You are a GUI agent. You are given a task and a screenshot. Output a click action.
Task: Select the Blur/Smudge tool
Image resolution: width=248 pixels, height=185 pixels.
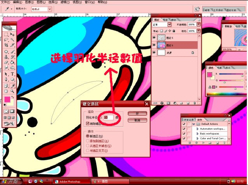(6, 68)
